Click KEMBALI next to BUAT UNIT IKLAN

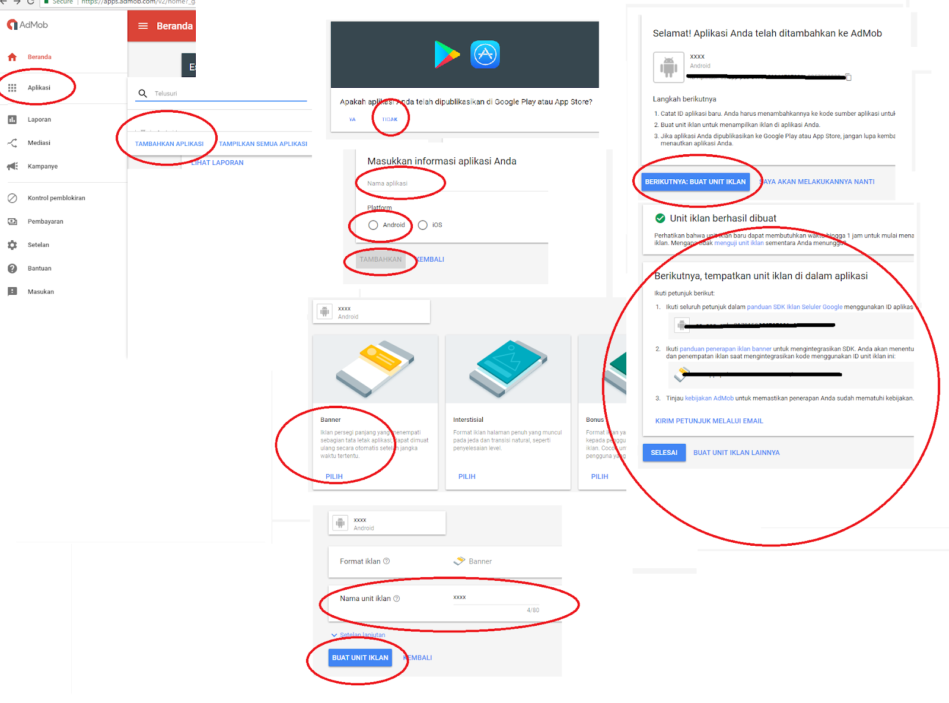(418, 658)
